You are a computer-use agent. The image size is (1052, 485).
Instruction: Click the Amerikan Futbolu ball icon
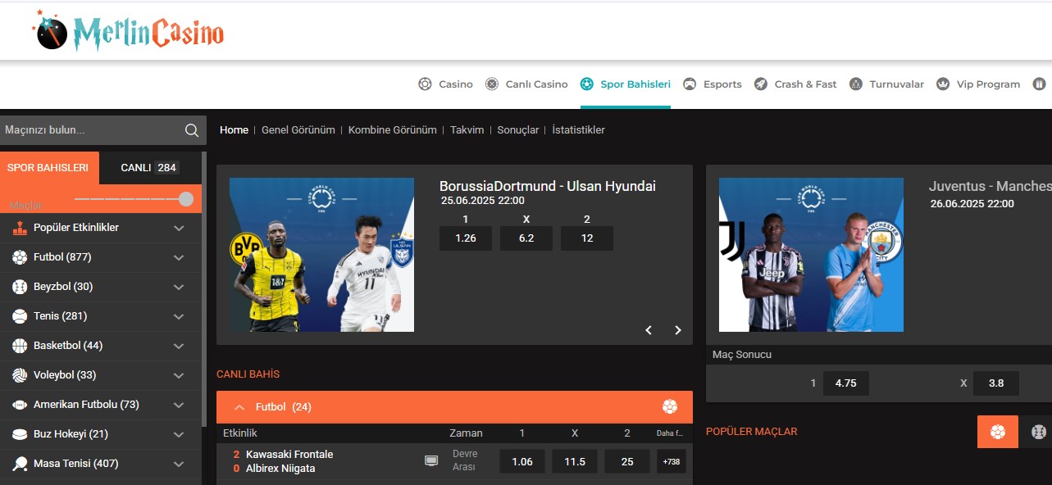(x=20, y=405)
